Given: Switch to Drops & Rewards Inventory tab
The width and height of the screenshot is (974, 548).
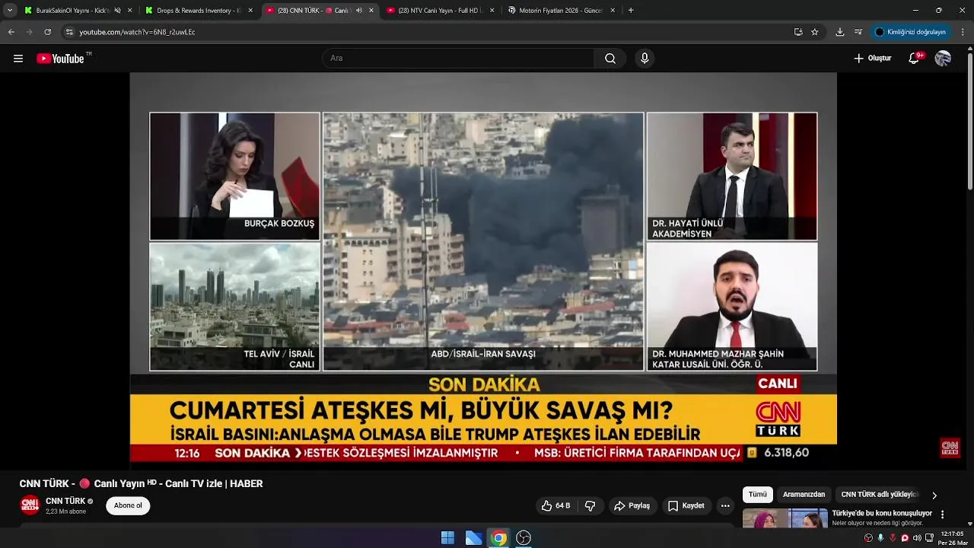Looking at the screenshot, I should (198, 11).
